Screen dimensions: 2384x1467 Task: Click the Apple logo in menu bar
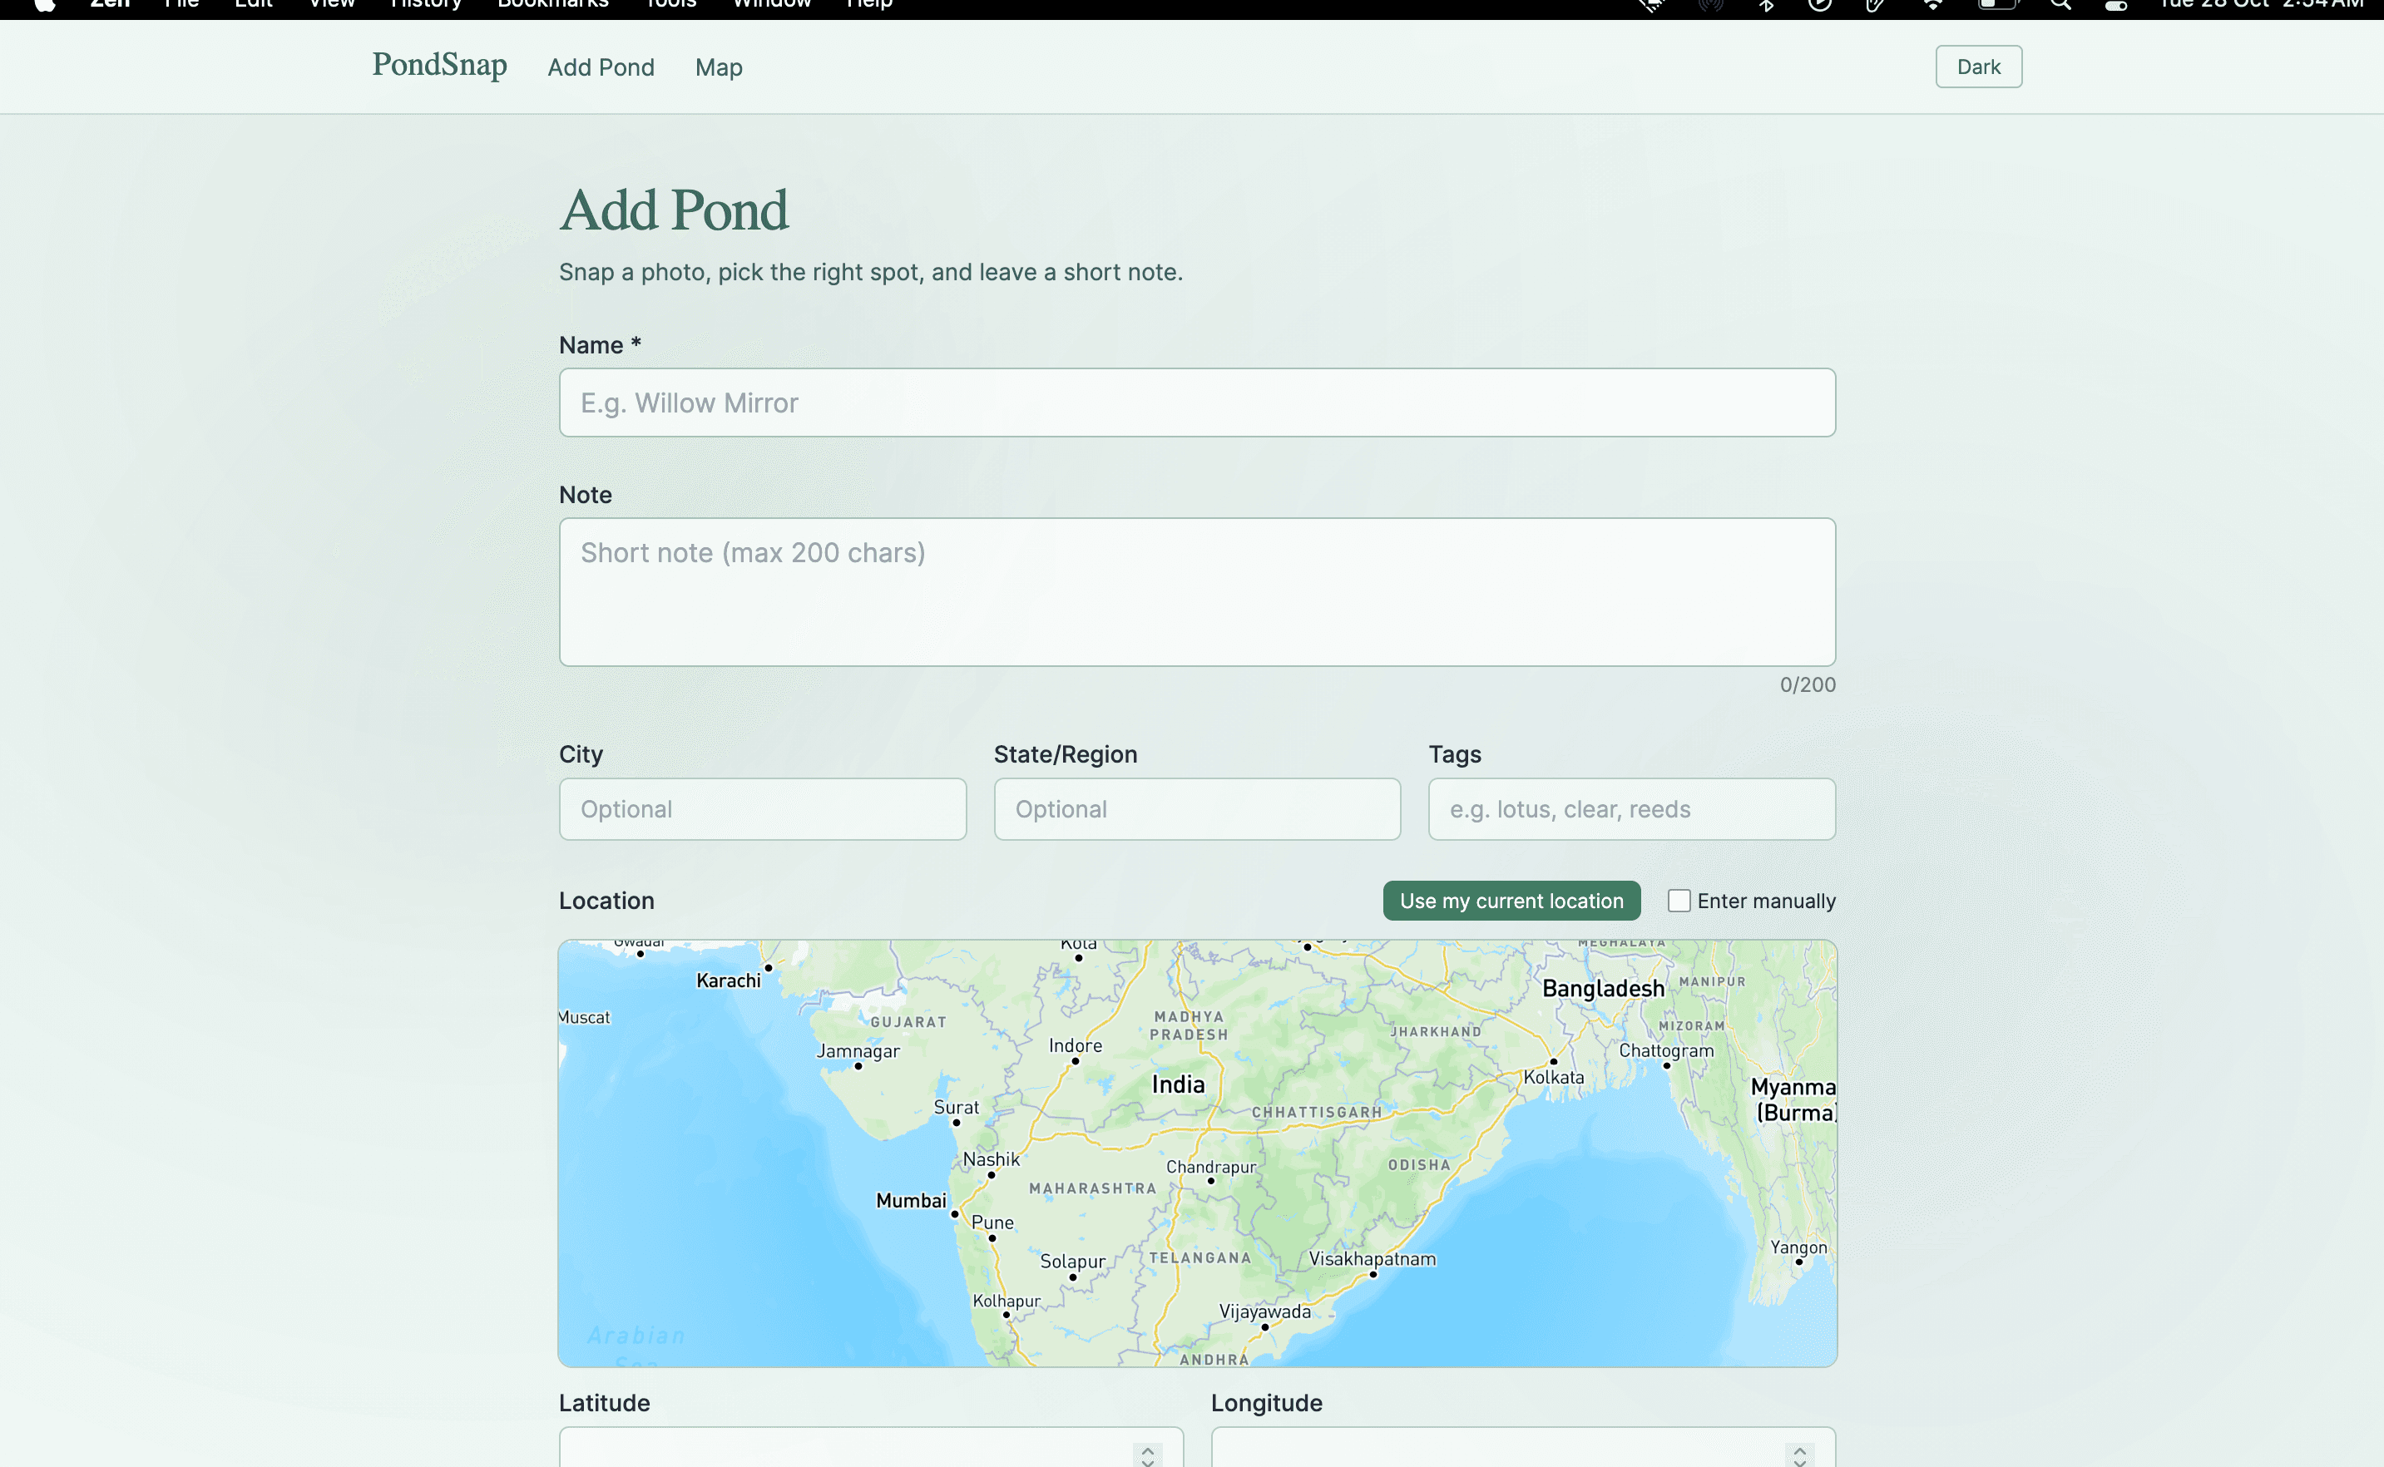coord(45,5)
